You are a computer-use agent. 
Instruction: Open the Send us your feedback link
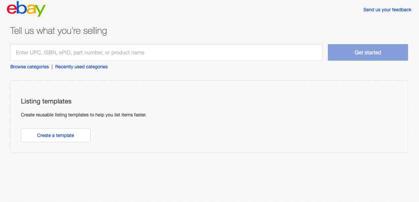point(387,10)
